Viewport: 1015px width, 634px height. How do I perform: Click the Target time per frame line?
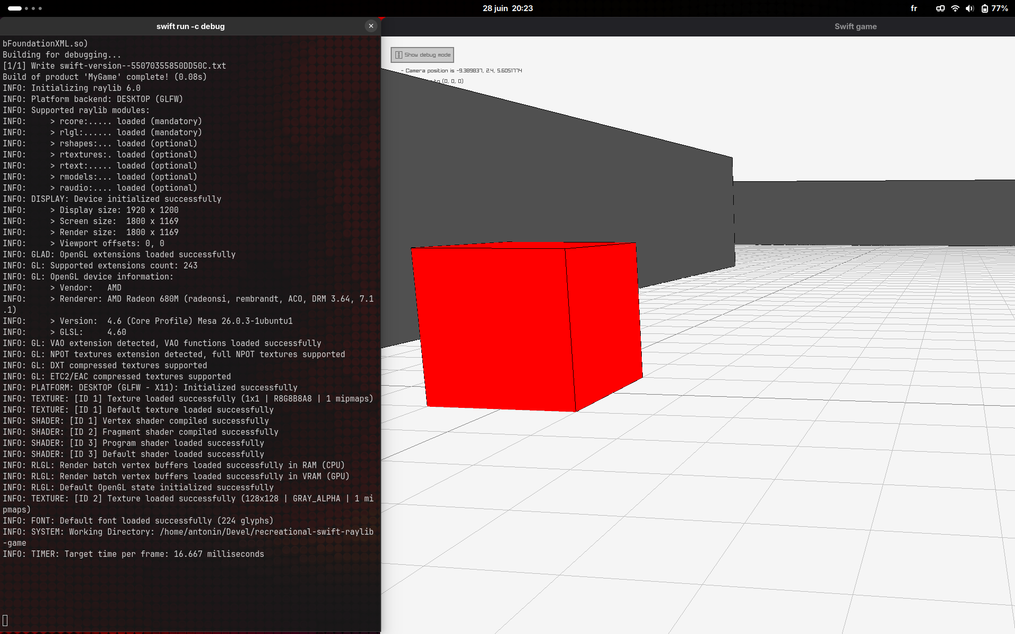point(133,554)
